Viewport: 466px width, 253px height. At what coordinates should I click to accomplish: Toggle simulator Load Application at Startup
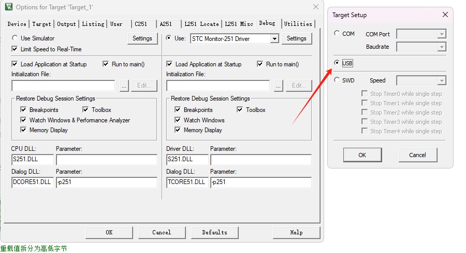14,64
